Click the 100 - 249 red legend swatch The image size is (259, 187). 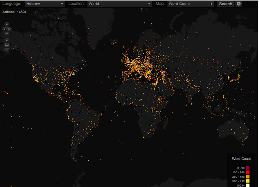coord(248,172)
